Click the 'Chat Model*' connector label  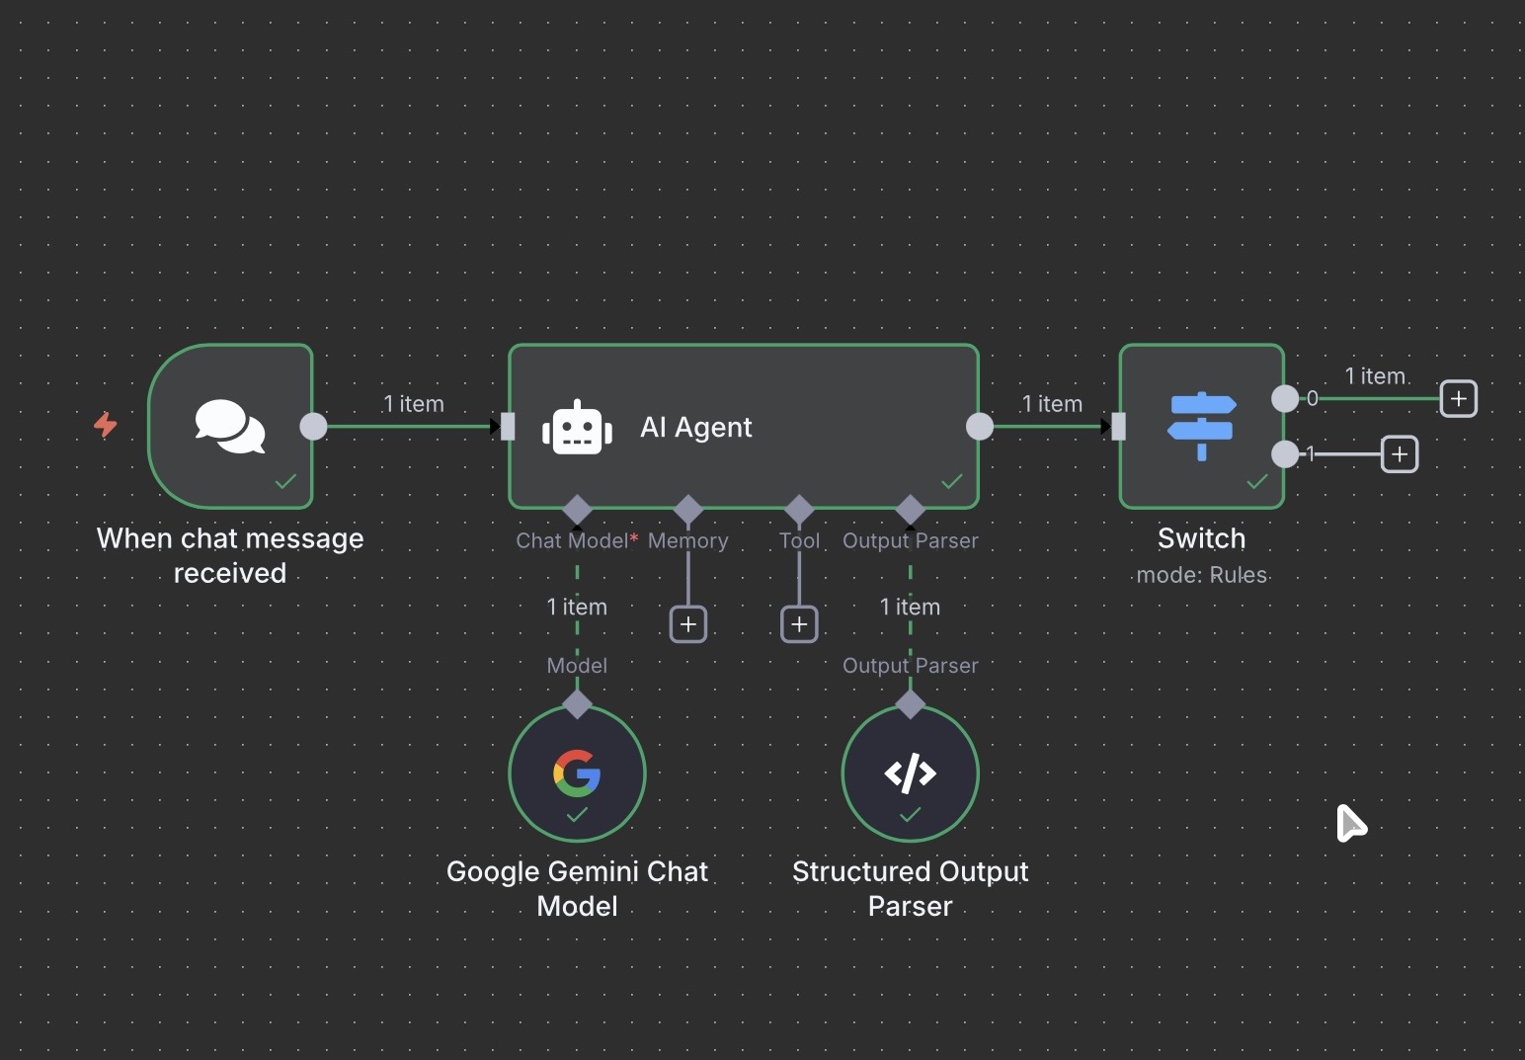tap(577, 540)
